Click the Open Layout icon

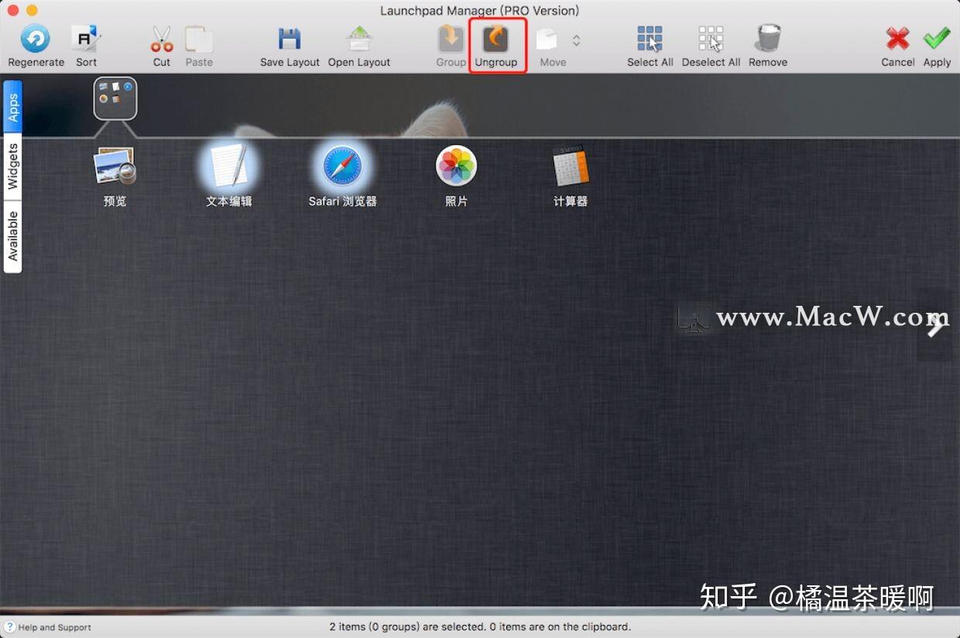click(358, 36)
